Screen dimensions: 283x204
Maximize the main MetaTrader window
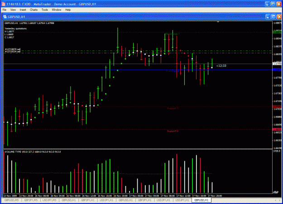pos(273,4)
